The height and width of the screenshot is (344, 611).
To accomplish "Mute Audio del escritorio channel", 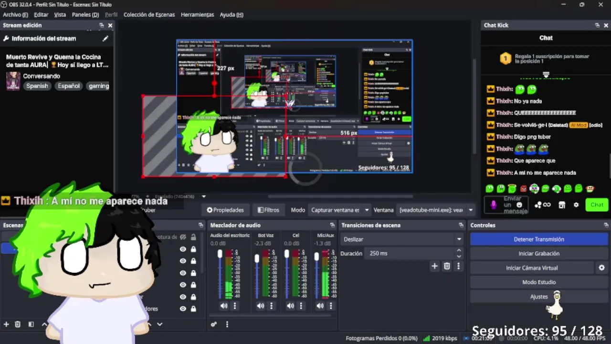I will [224, 306].
